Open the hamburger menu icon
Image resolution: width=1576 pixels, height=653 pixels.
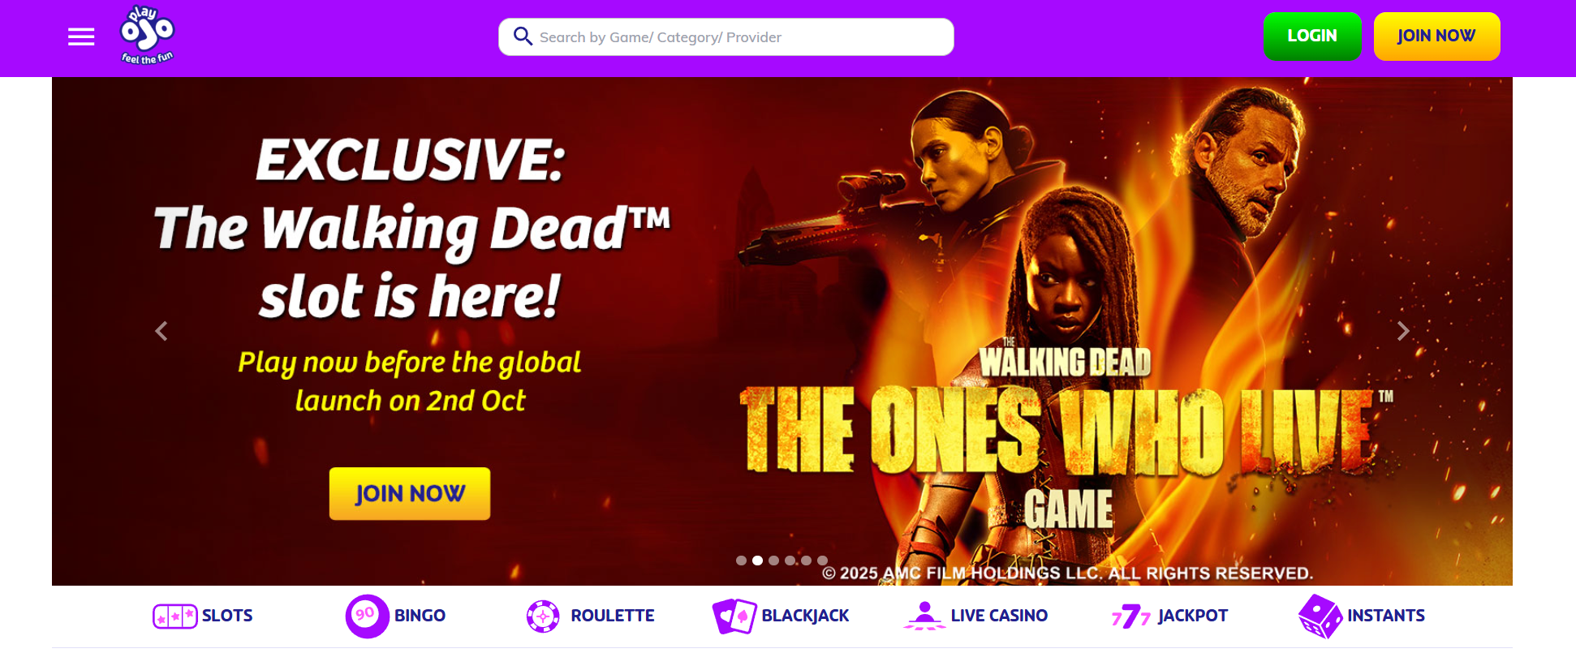coord(81,37)
